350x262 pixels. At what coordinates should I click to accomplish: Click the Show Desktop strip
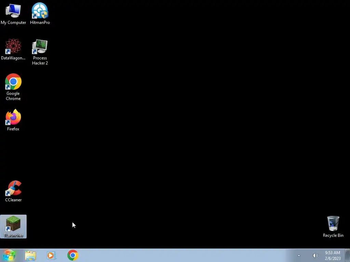click(348, 255)
